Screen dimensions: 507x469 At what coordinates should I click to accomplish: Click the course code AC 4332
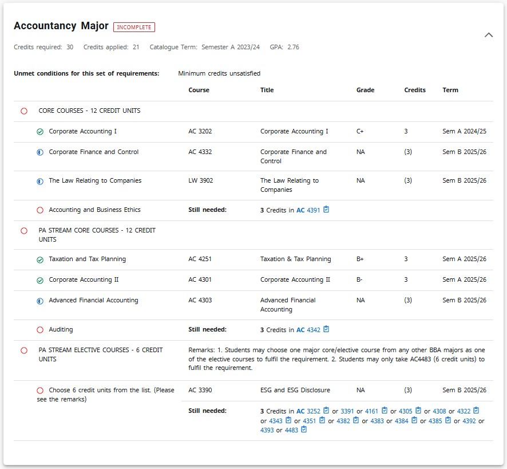pos(200,152)
